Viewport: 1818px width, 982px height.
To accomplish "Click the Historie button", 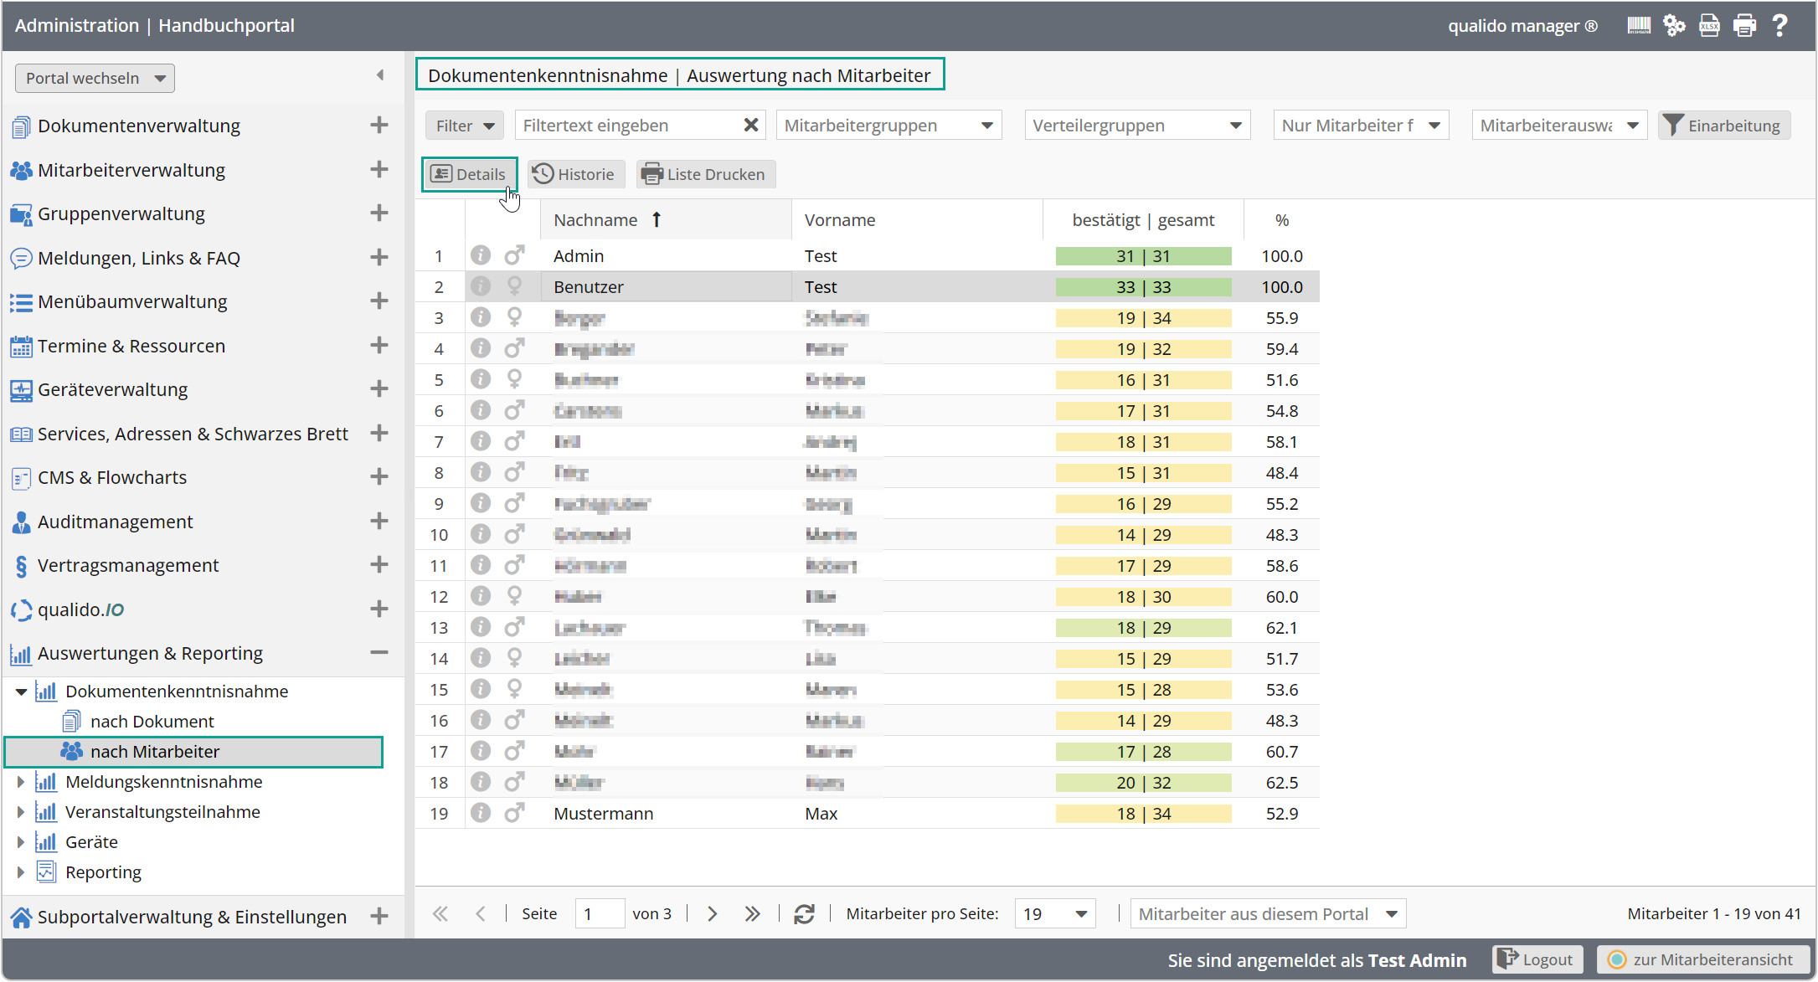I will [x=576, y=174].
